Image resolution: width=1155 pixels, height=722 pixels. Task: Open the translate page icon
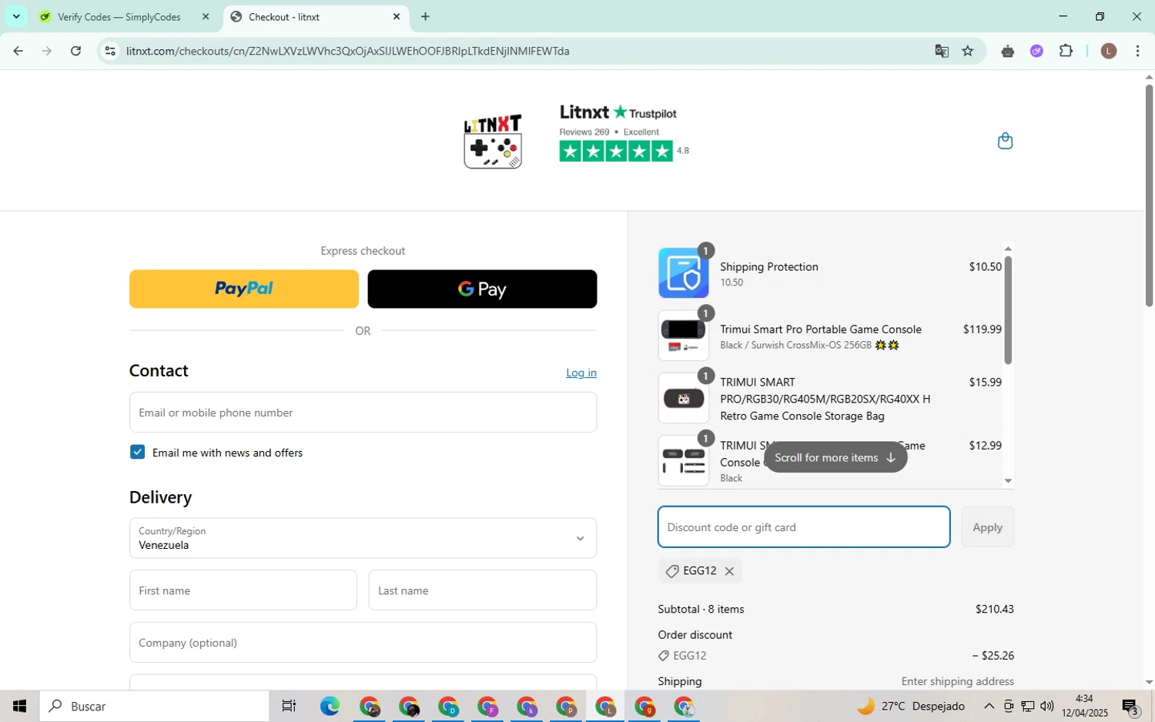pos(942,51)
